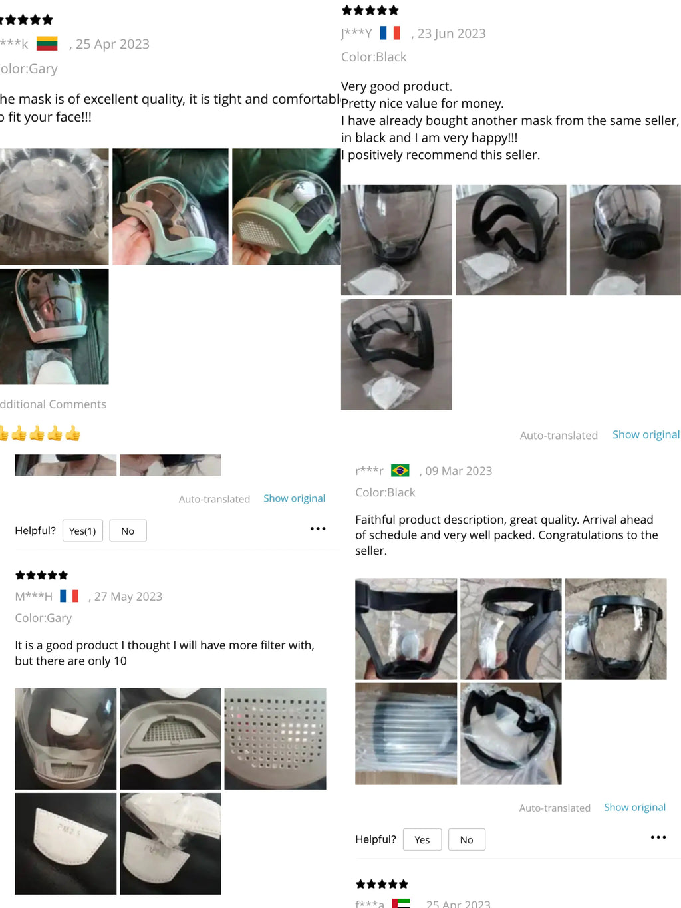Image resolution: width=681 pixels, height=908 pixels.
Task: Open the white PM2.5 filter pad photo
Action: click(65, 843)
